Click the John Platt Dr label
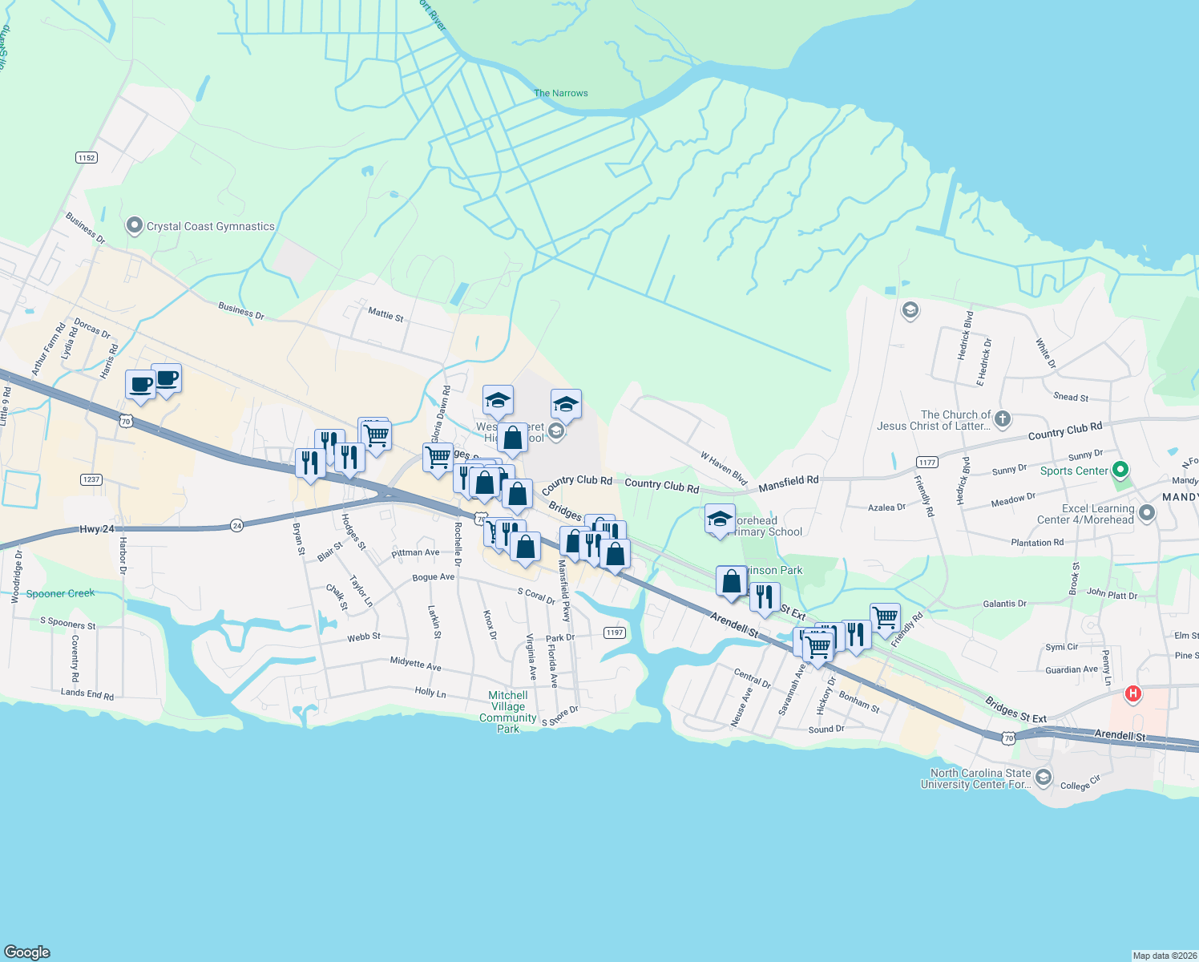1199x962 pixels. pyautogui.click(x=1112, y=593)
